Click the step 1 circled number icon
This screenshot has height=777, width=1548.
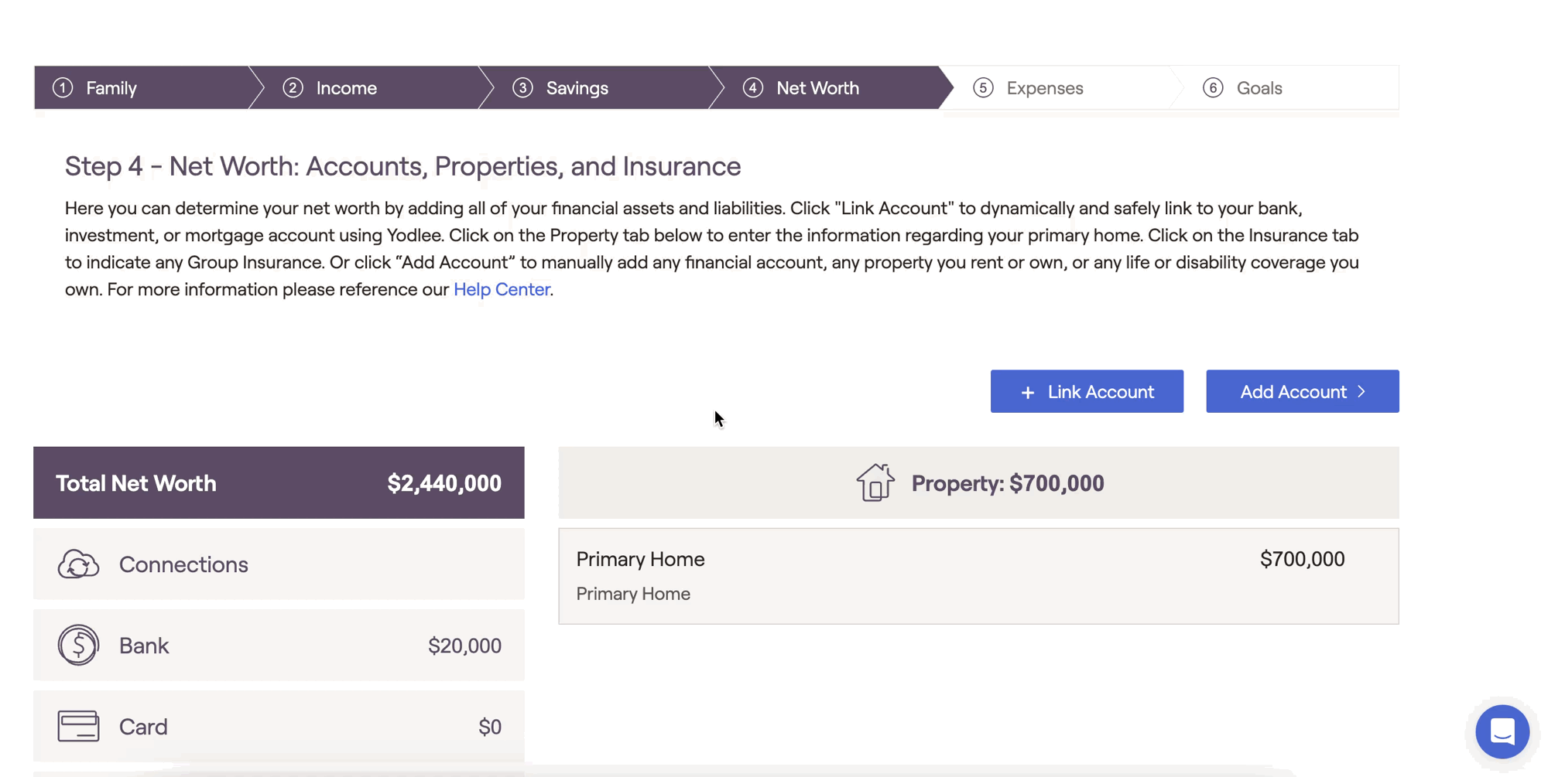(63, 87)
